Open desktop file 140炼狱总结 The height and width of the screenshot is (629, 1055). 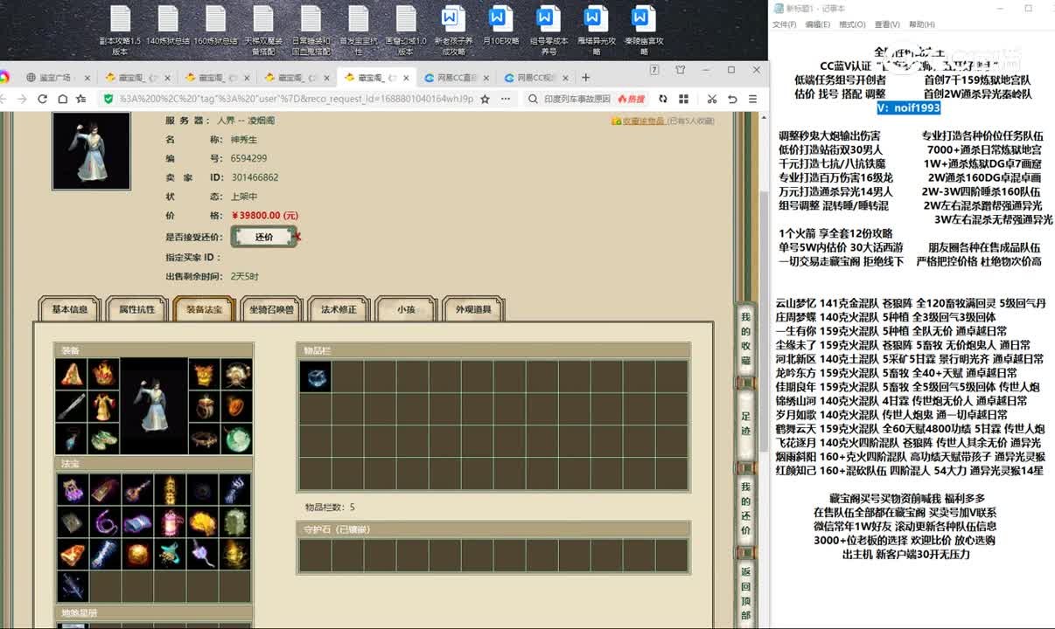168,25
